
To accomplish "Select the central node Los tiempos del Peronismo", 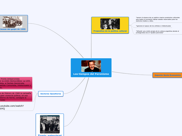I will point(91,68).
